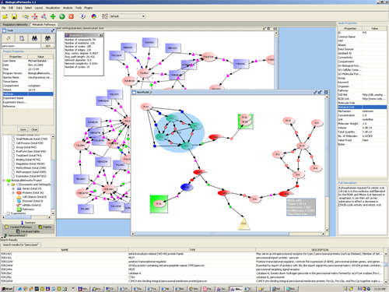Click the red X delete toolbar icon
The height and width of the screenshot is (292, 389).
coord(71,16)
